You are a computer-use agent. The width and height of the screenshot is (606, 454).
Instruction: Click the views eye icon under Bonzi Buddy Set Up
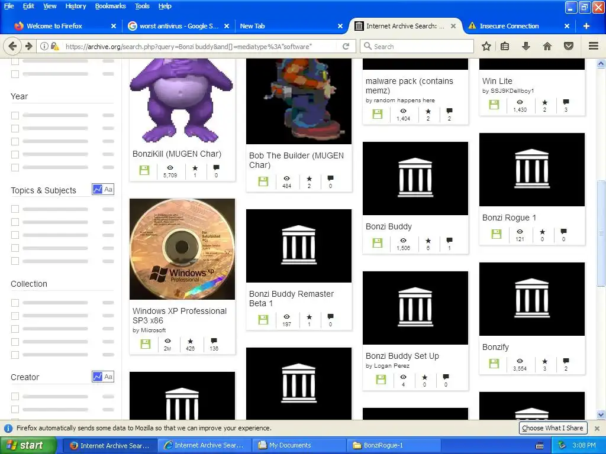point(403,377)
